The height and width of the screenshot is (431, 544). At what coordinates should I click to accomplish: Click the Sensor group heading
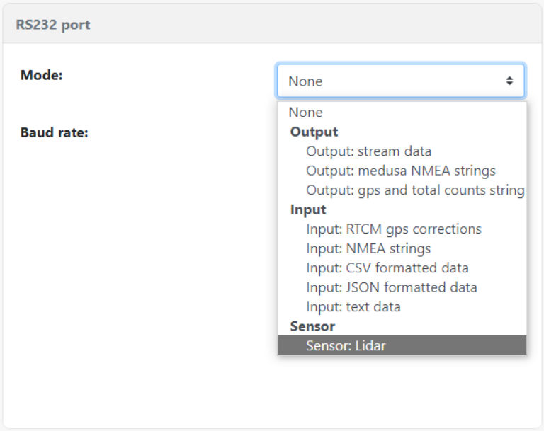click(x=312, y=326)
